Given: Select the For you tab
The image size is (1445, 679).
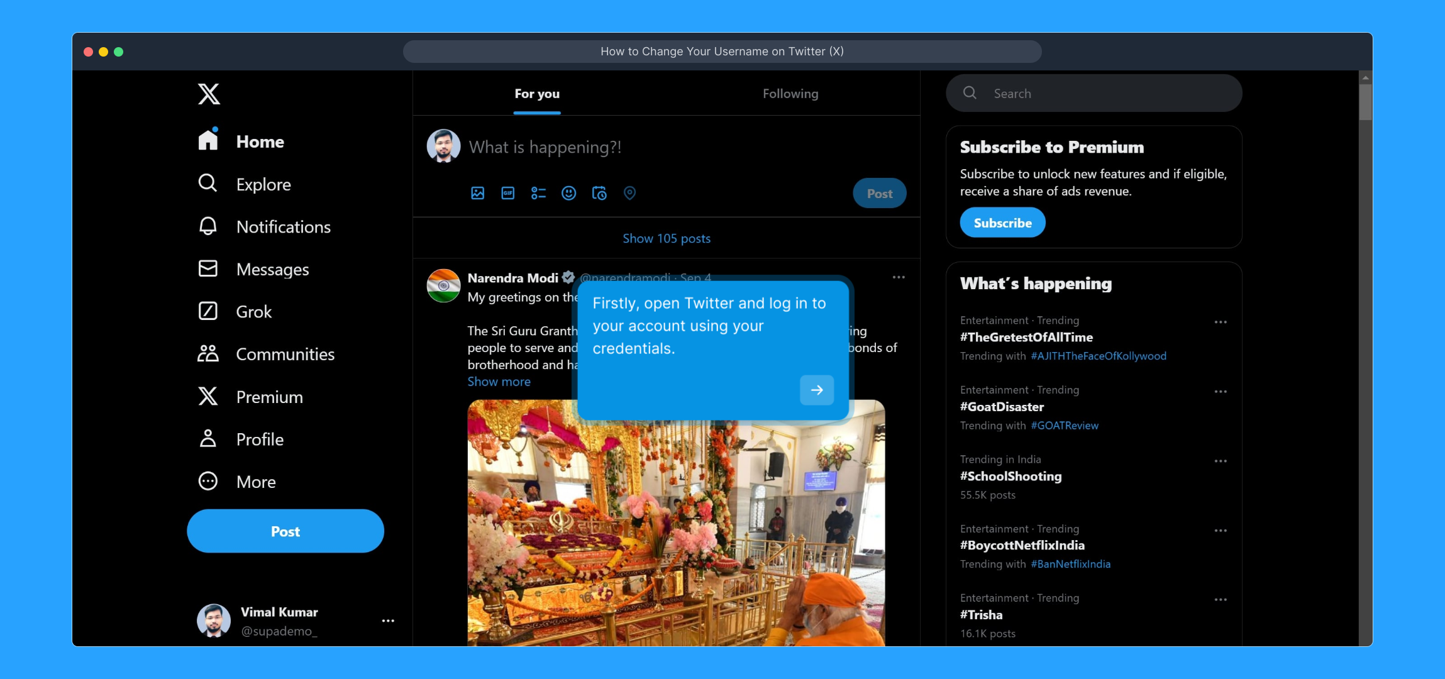Looking at the screenshot, I should [x=536, y=94].
